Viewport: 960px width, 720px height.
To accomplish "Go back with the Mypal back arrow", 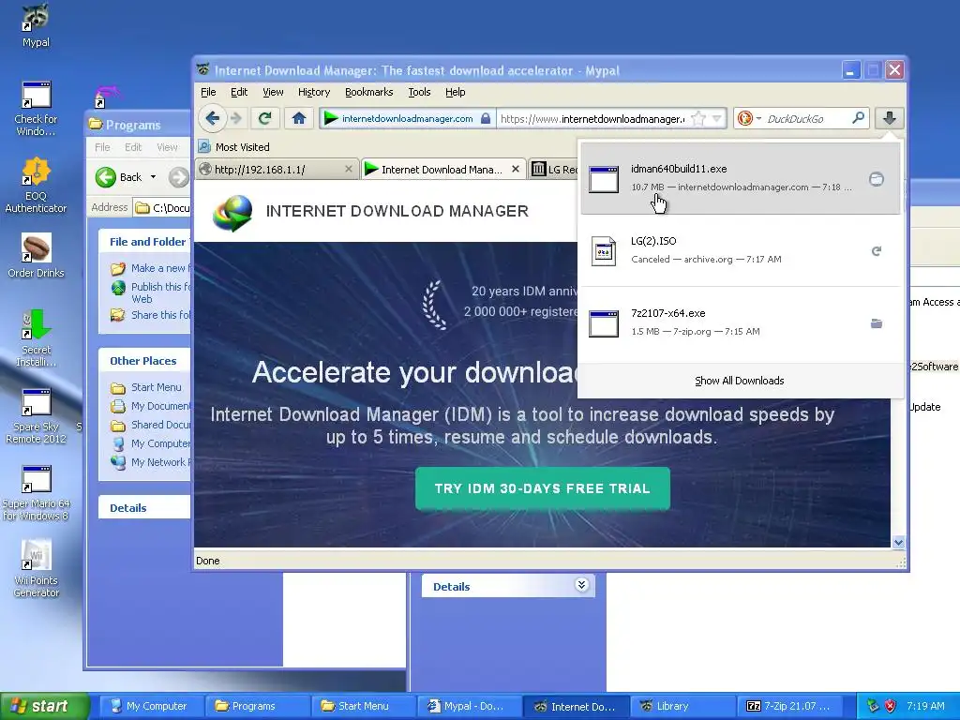I will click(212, 118).
